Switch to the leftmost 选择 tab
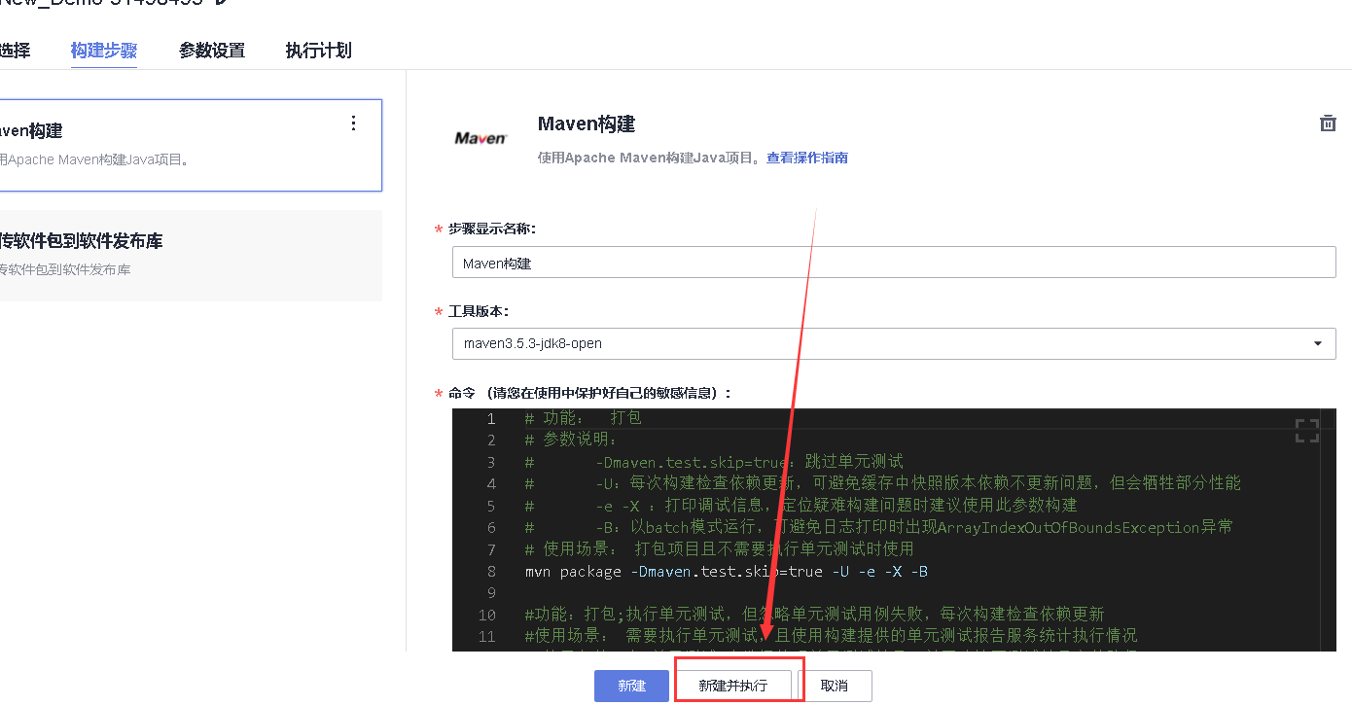Screen dimensions: 1352x705 click(x=15, y=51)
